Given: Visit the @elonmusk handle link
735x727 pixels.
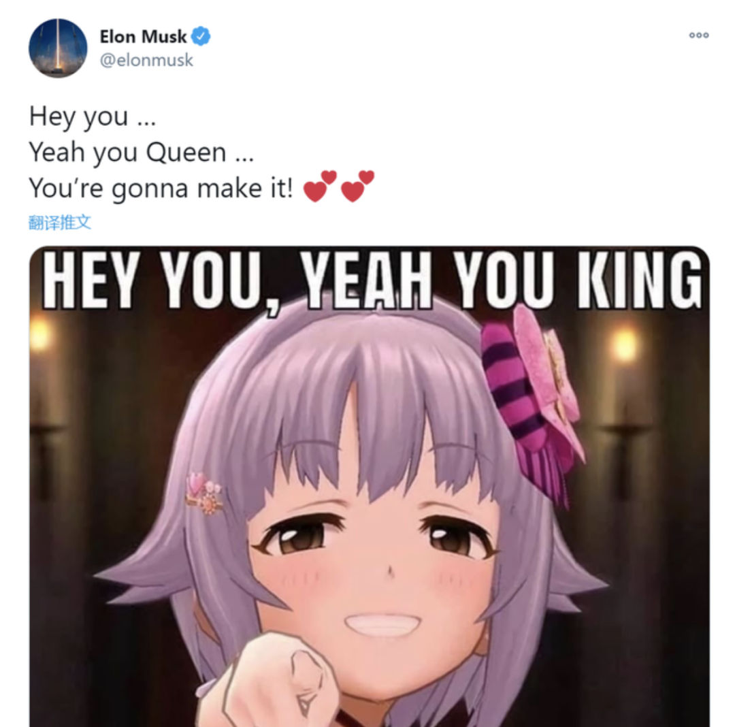Looking at the screenshot, I should (146, 60).
